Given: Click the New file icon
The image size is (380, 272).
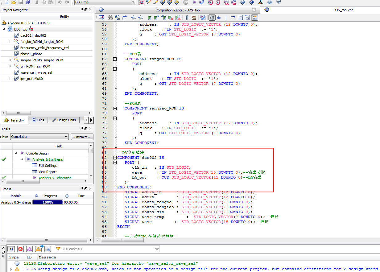Looking at the screenshot, I should pos(6,2).
